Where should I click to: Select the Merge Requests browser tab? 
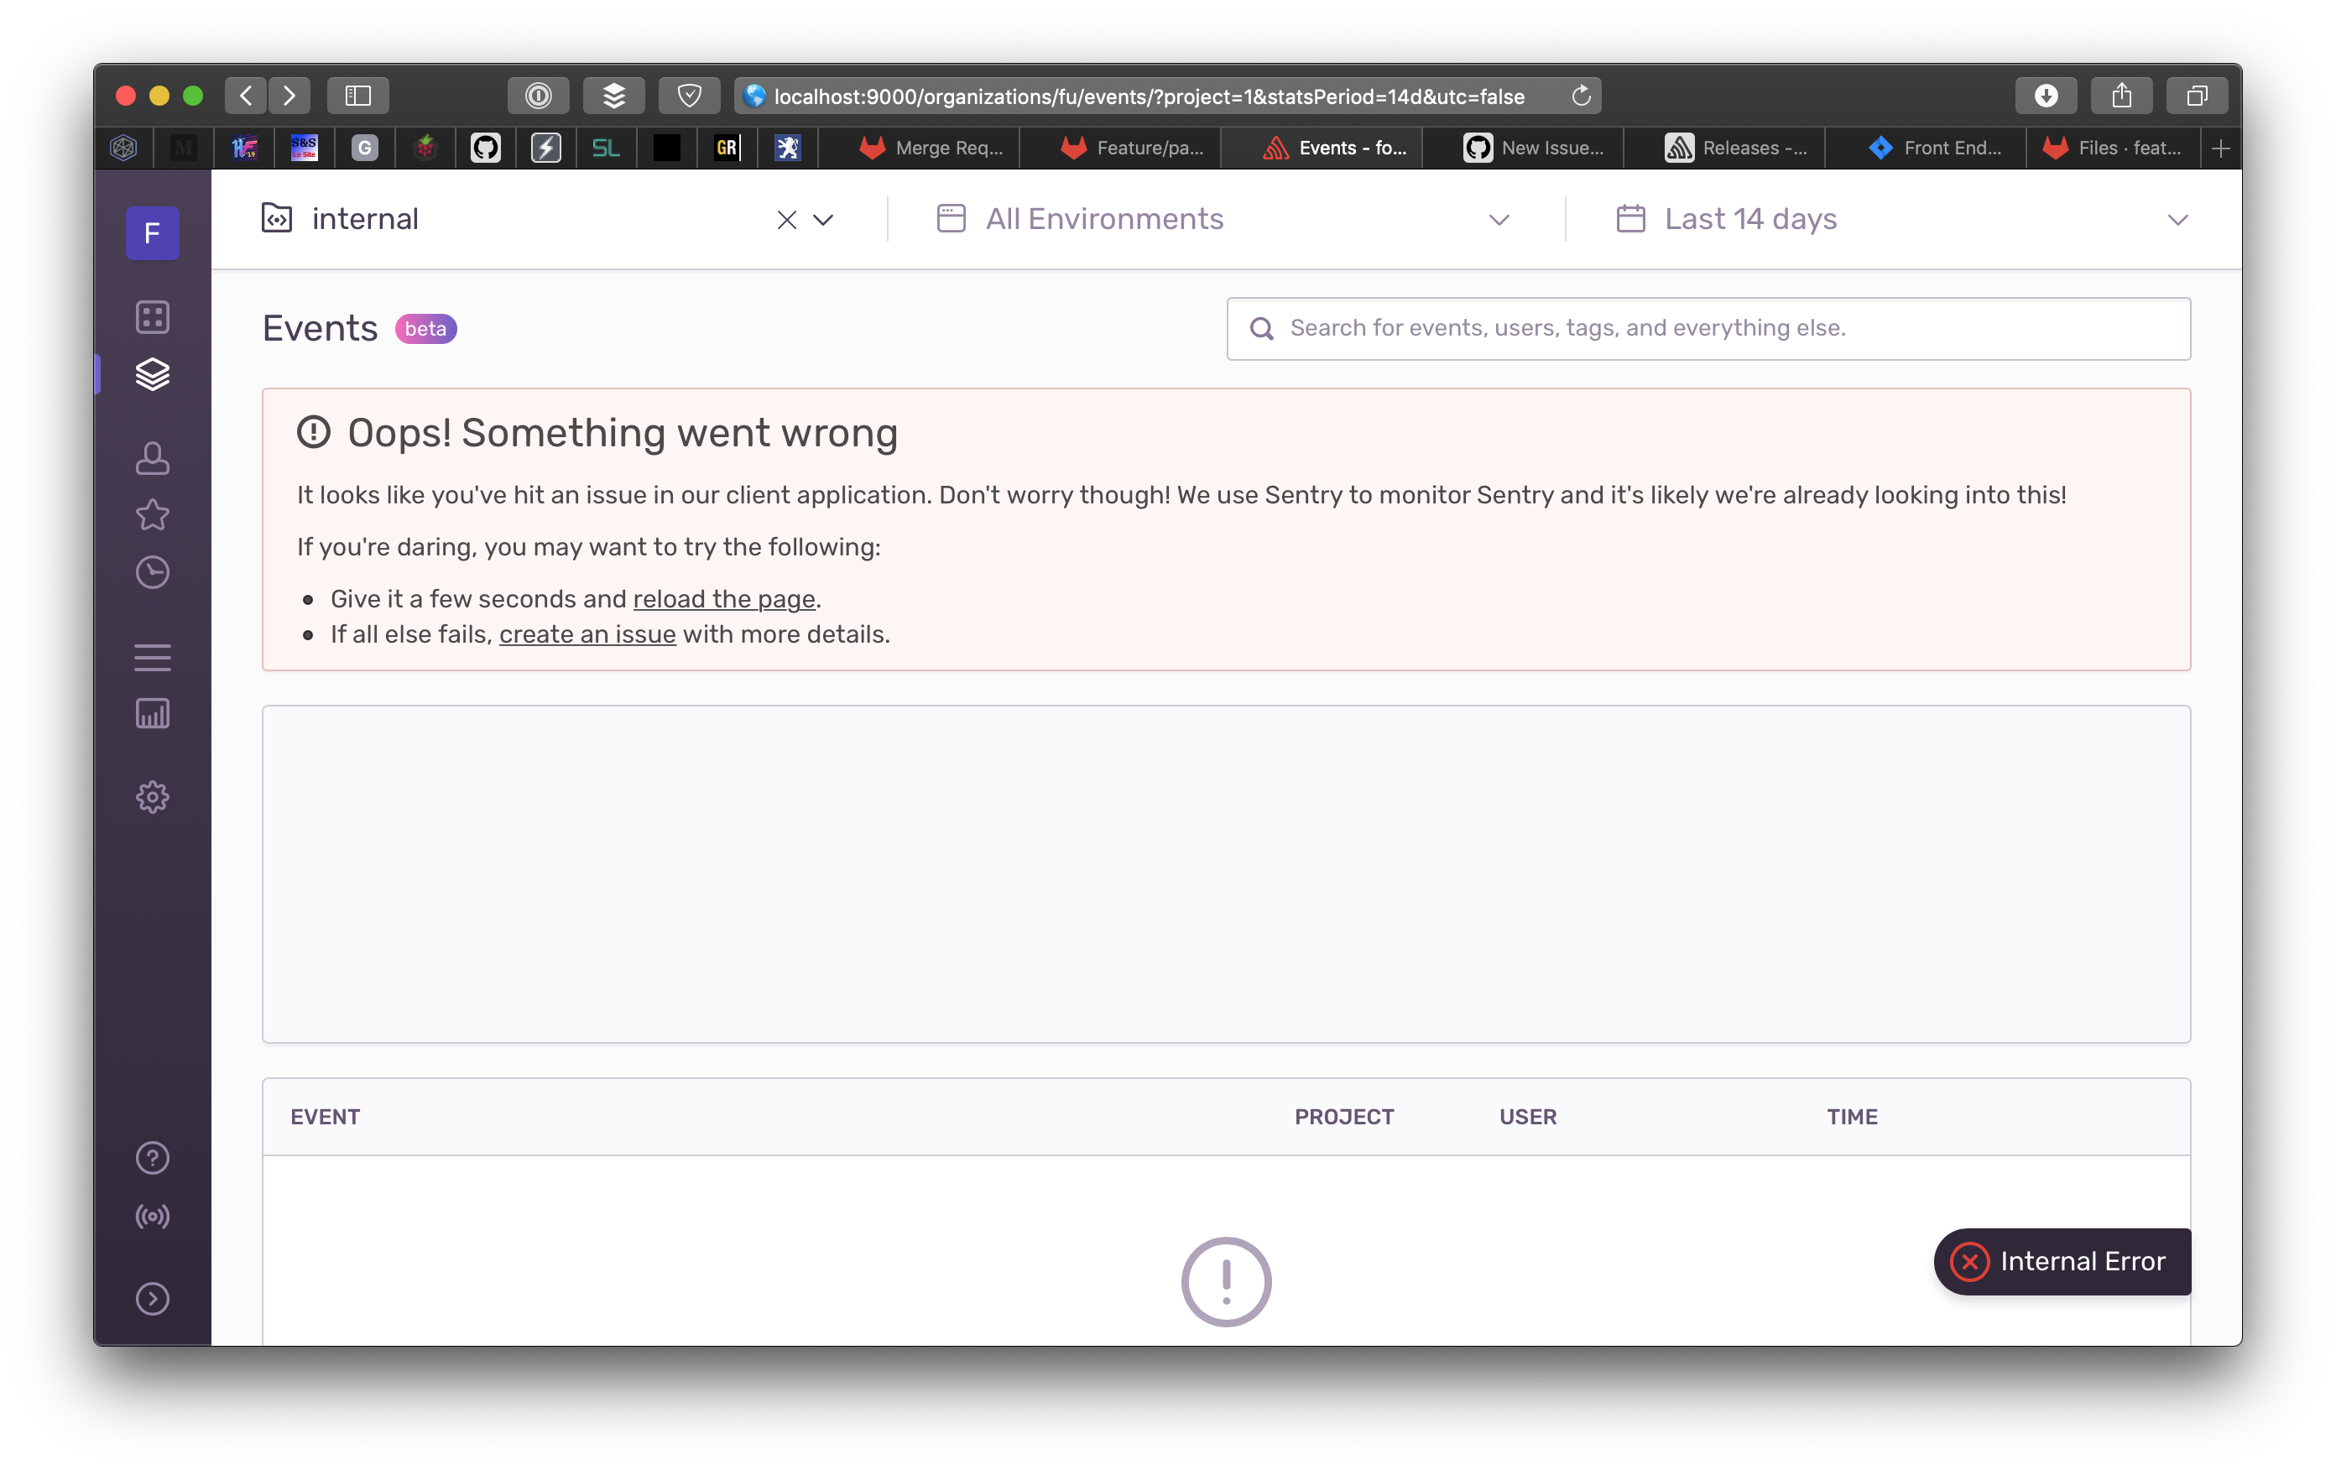pyautogui.click(x=931, y=148)
